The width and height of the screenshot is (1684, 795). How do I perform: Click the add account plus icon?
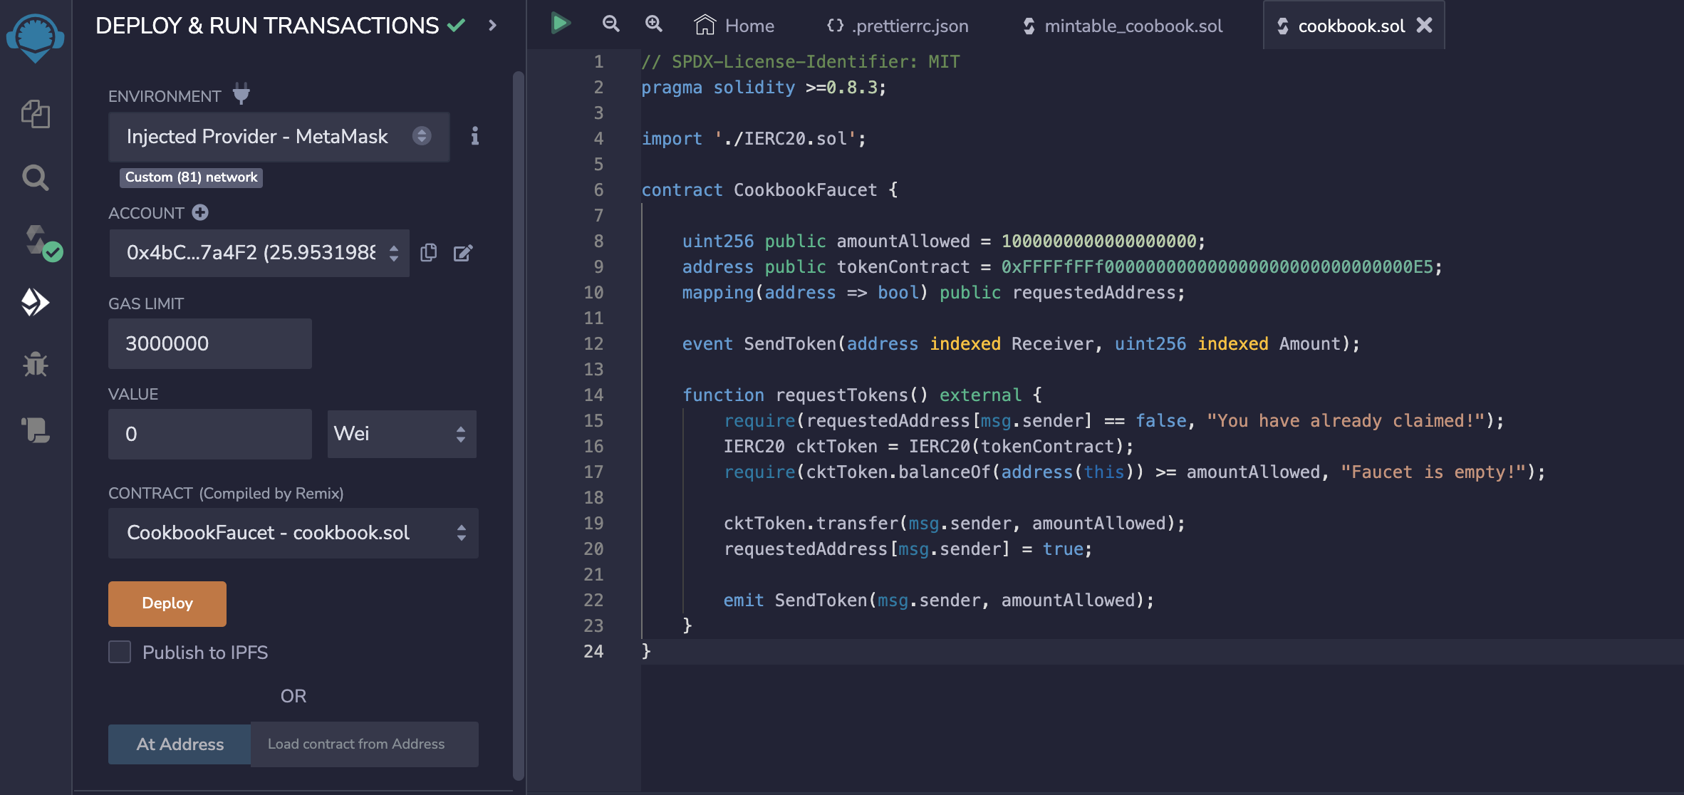pos(200,212)
